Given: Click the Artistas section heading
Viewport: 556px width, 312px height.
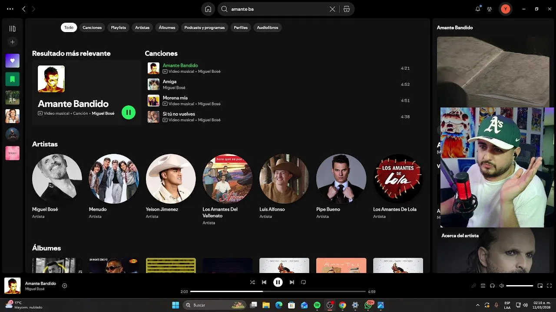Looking at the screenshot, I should pyautogui.click(x=45, y=144).
